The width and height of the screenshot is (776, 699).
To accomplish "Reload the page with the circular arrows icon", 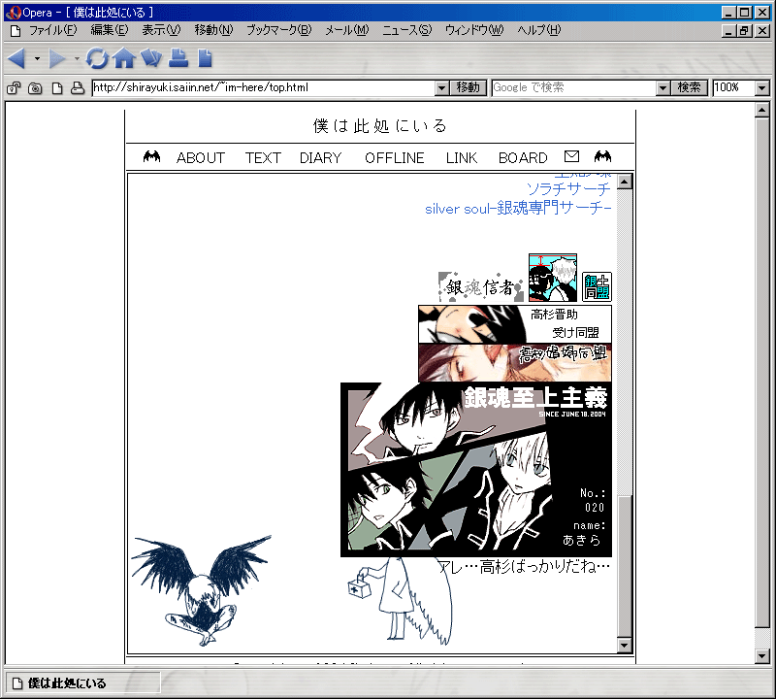I will [97, 58].
